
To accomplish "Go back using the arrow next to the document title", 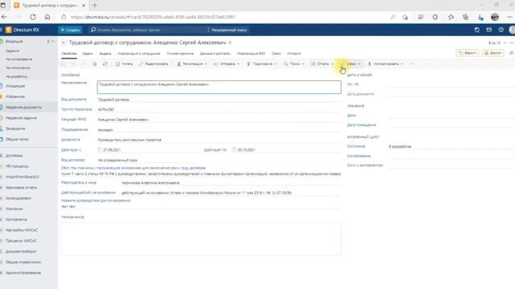I will coord(64,43).
